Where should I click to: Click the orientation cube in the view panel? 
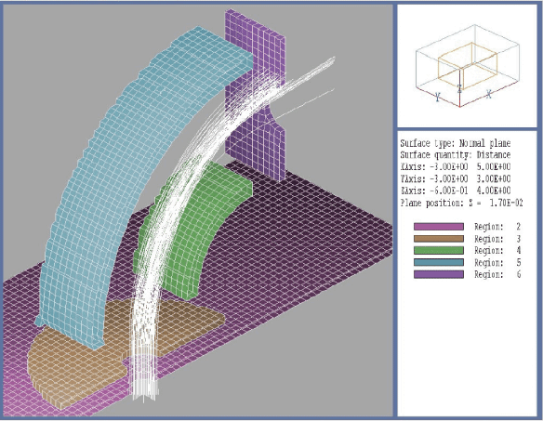(x=467, y=66)
